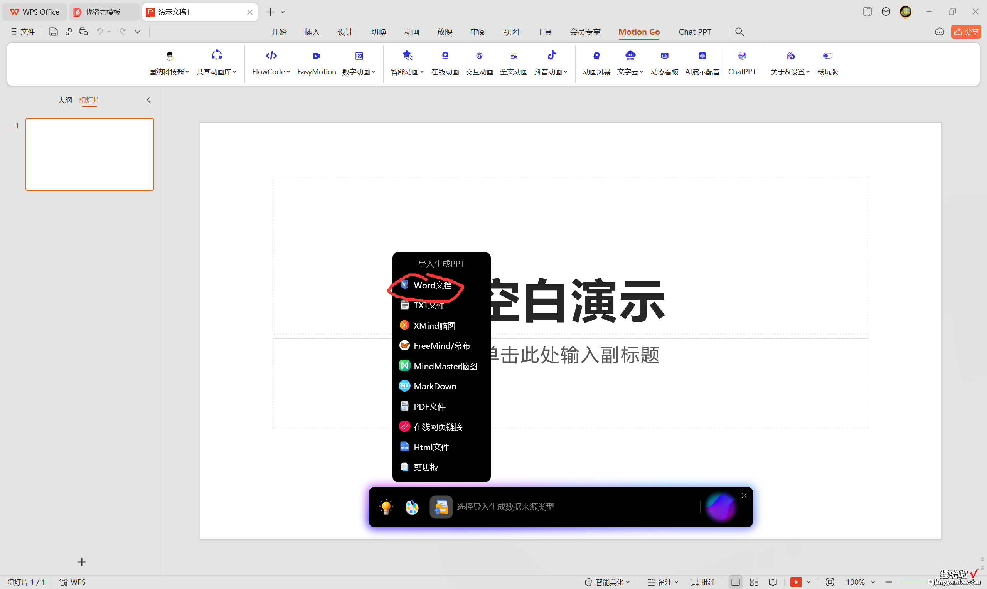This screenshot has width=987, height=589.
Task: Open the 数字动画 tool
Action: [x=359, y=63]
